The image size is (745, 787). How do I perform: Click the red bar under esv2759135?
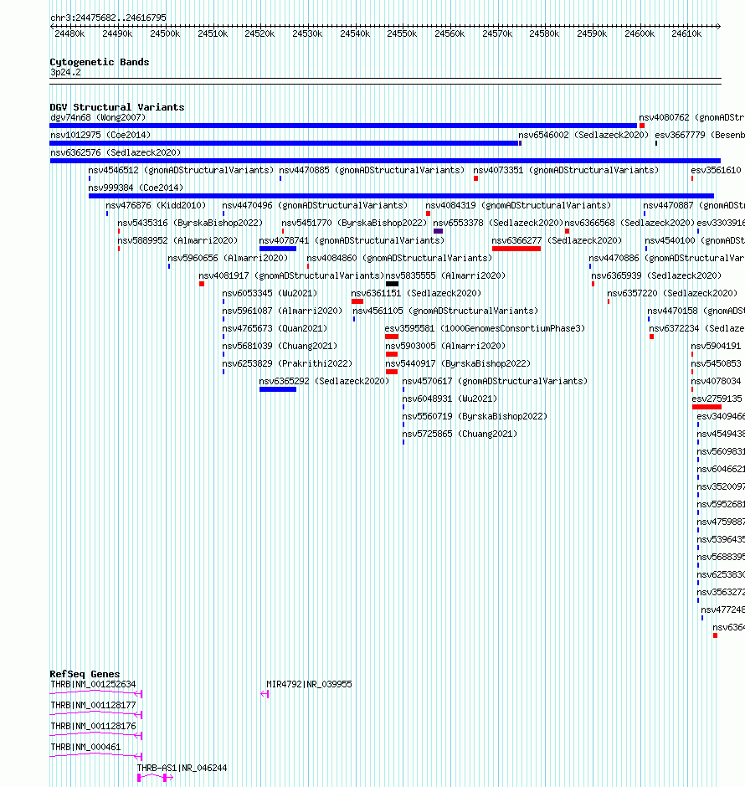pyautogui.click(x=706, y=407)
